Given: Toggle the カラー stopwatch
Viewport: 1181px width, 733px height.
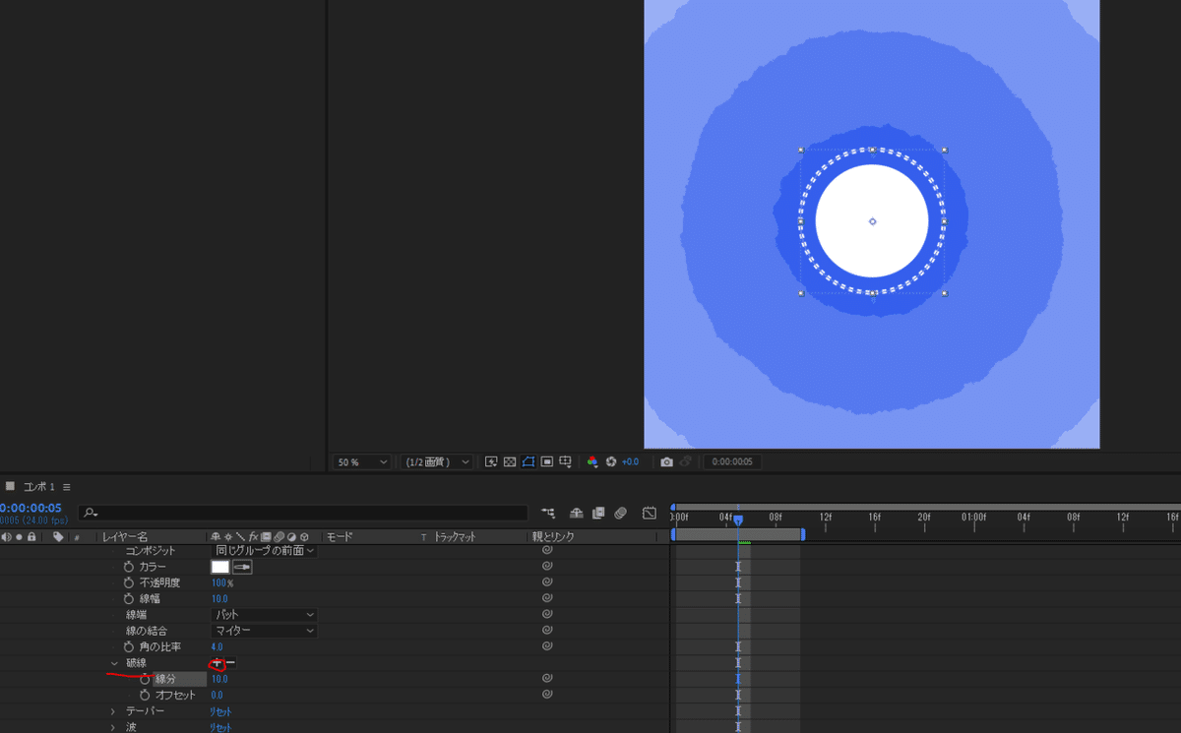Looking at the screenshot, I should [x=129, y=567].
